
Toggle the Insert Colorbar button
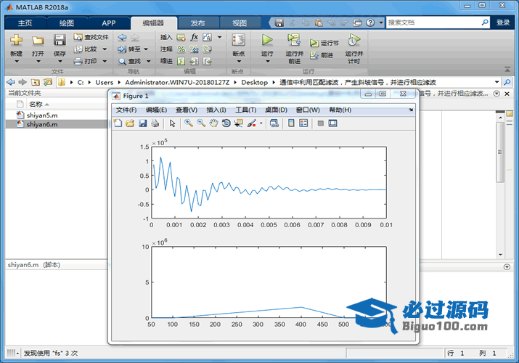291,123
